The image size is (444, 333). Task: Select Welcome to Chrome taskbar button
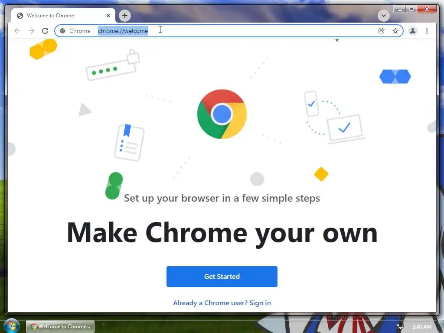(x=60, y=326)
